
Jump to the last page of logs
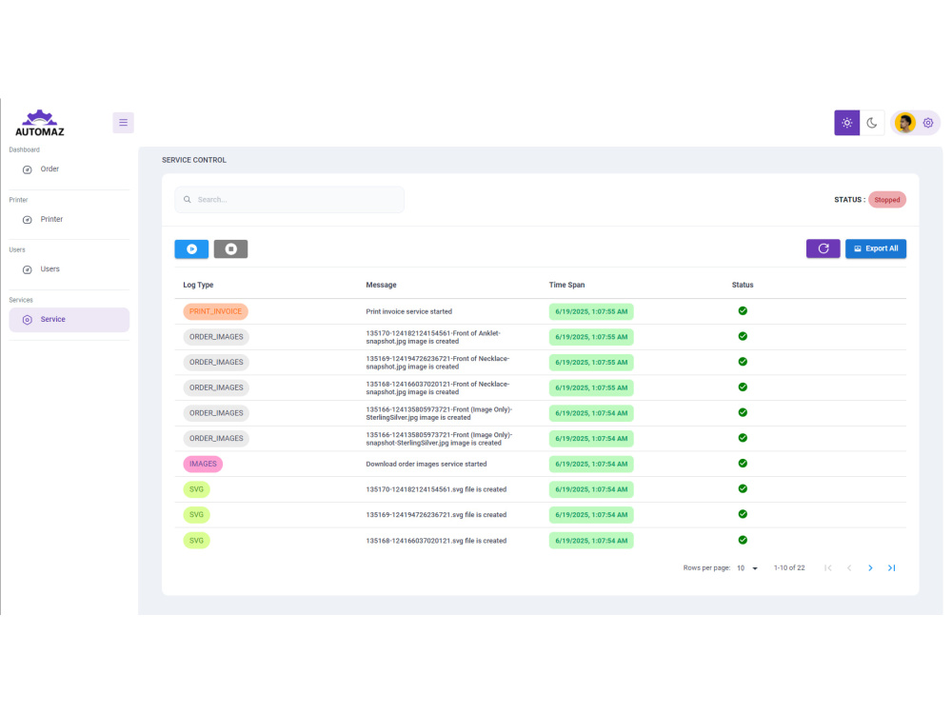[891, 568]
